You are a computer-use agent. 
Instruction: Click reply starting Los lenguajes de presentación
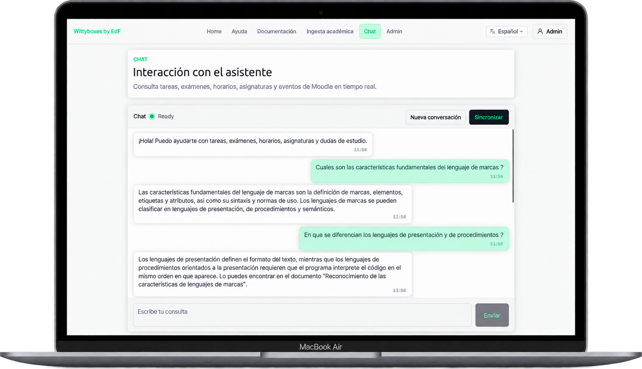click(x=272, y=275)
